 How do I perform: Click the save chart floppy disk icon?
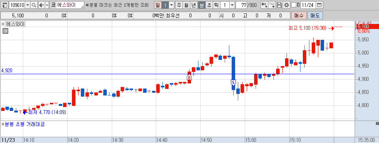[x=279, y=5]
